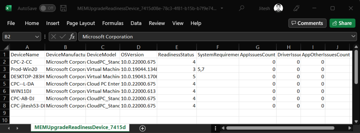Select ReadinessStatus value 5 cell
This screenshot has height=133, width=360.
(177, 77)
